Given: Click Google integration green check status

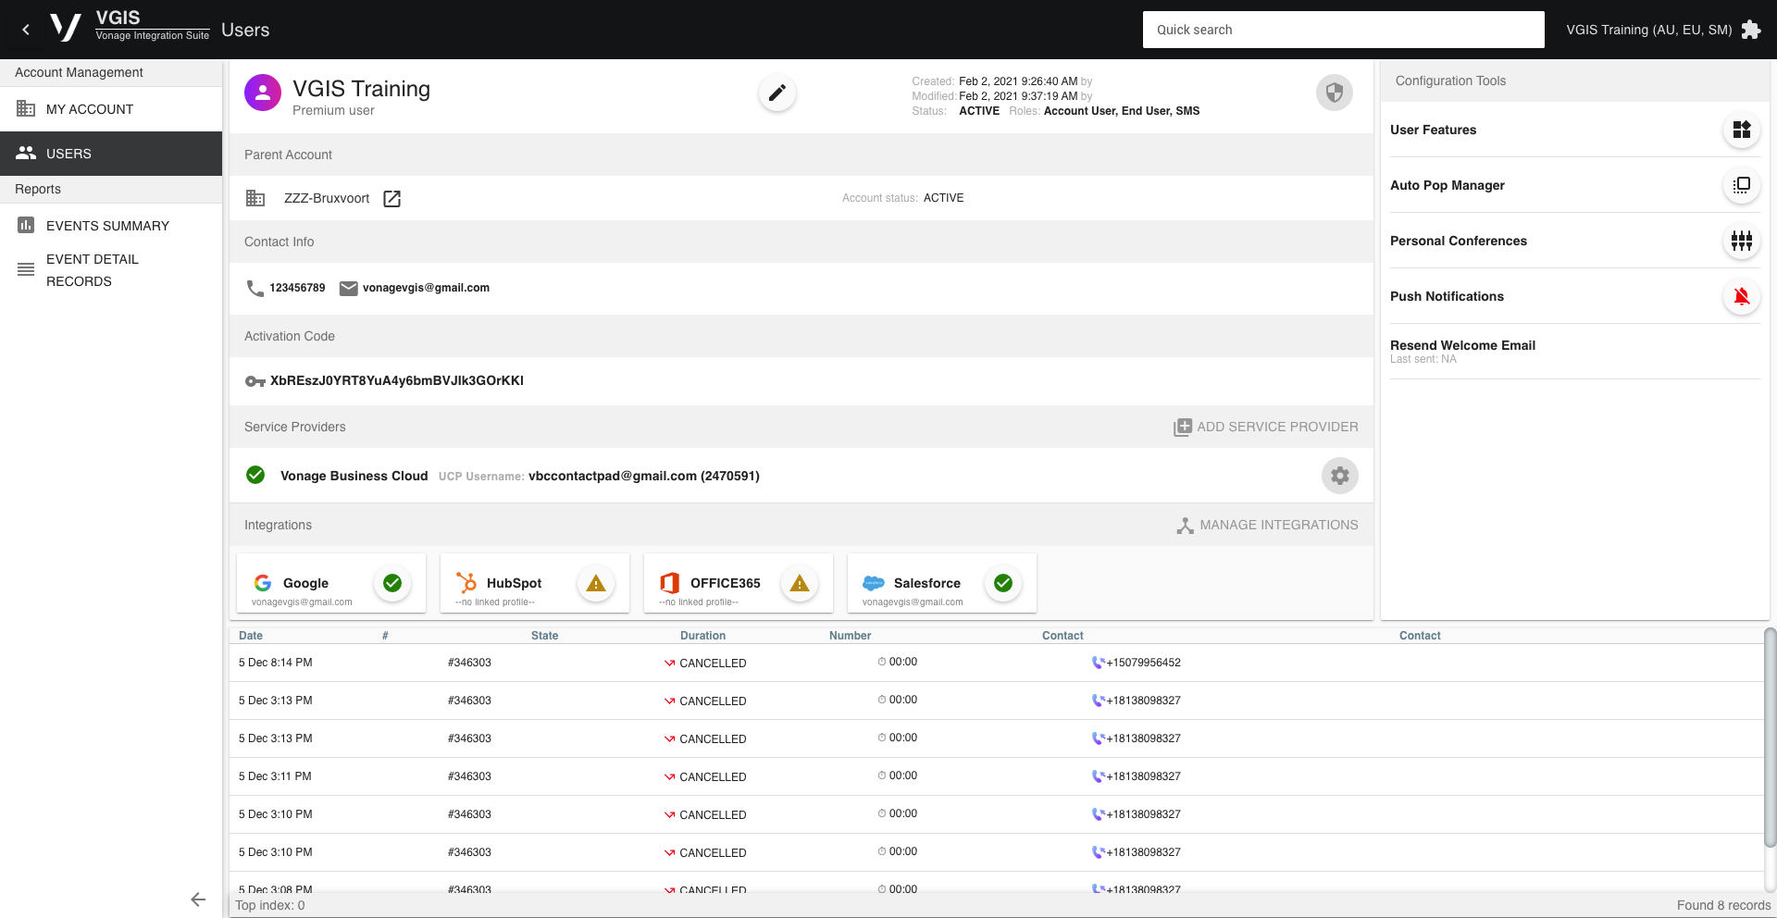Looking at the screenshot, I should [392, 583].
